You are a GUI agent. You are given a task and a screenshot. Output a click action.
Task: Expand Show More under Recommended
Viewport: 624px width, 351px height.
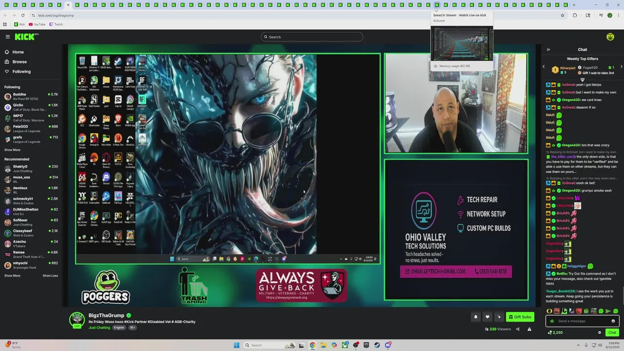click(x=12, y=276)
